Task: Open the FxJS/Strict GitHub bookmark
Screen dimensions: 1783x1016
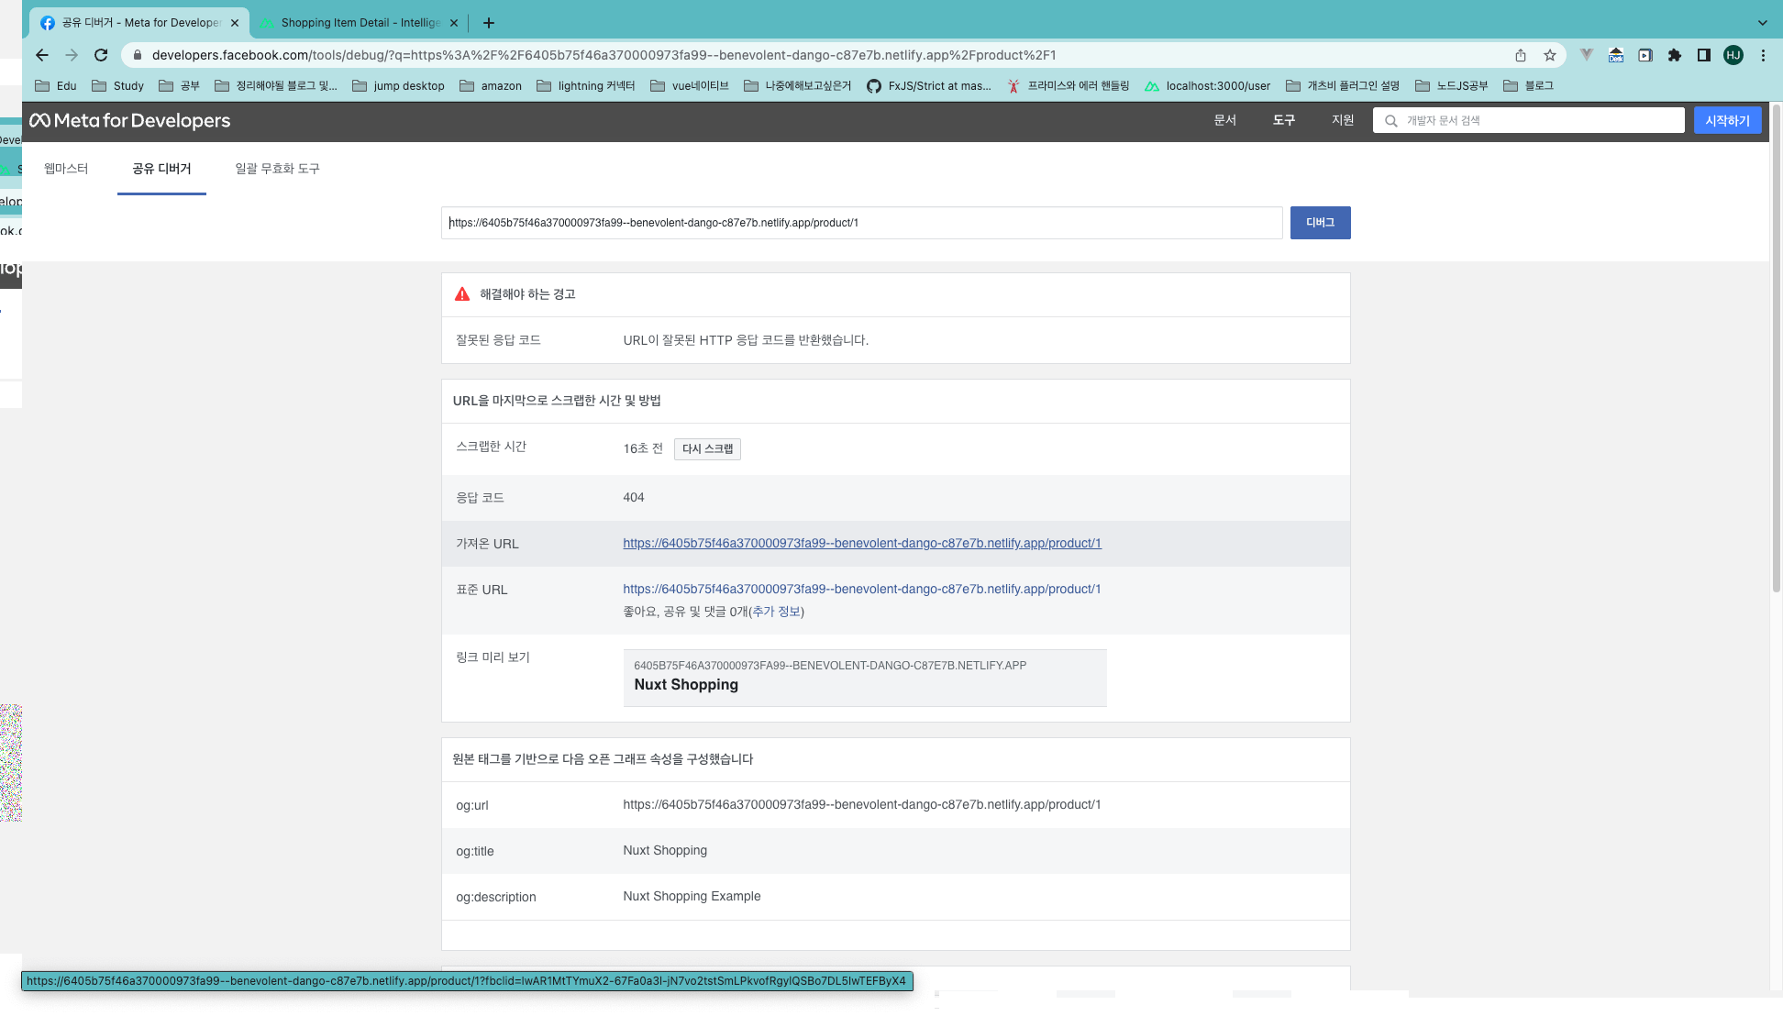Action: pos(929,85)
